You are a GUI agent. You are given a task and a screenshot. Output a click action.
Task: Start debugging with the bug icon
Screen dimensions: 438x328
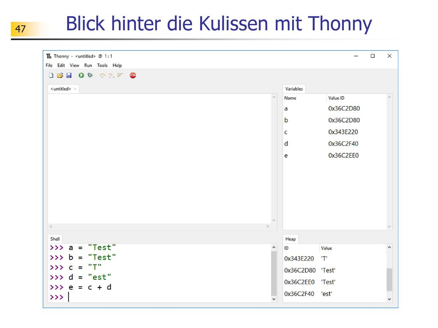[x=90, y=75]
